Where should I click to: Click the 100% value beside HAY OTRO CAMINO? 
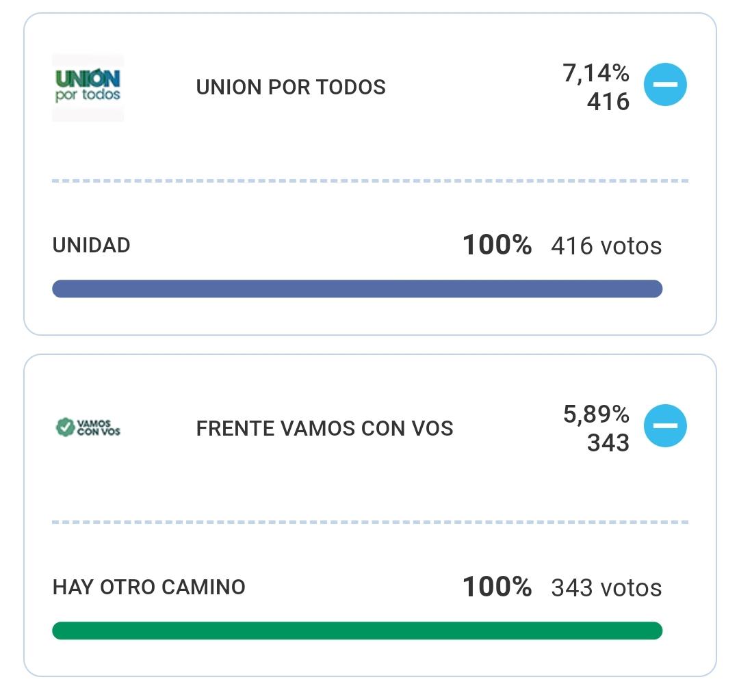point(497,587)
